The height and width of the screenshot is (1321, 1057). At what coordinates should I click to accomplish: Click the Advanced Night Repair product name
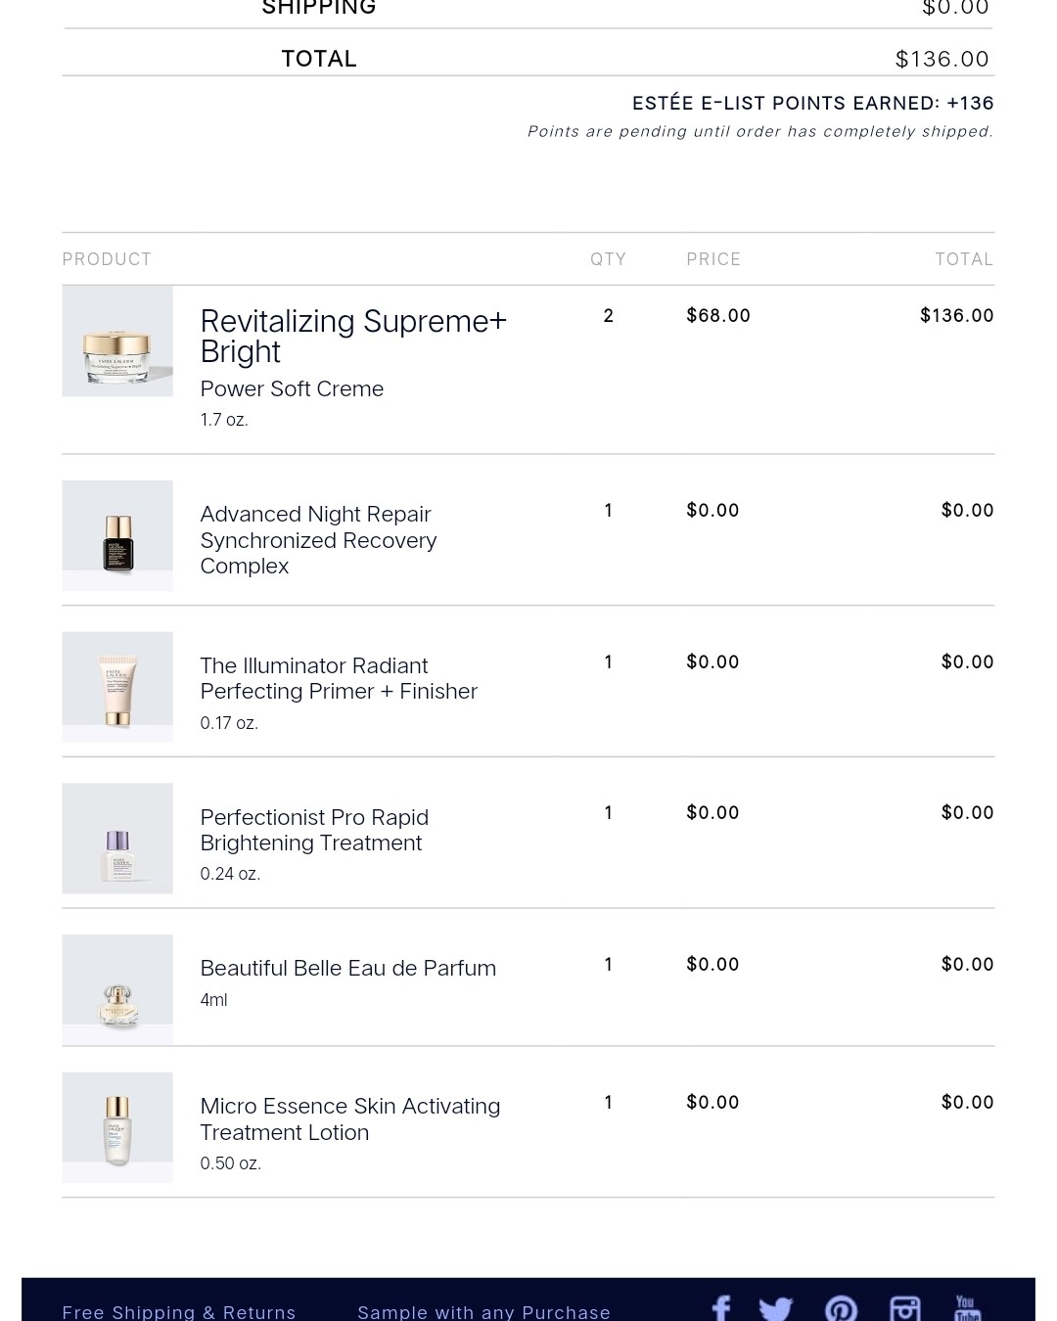point(318,540)
